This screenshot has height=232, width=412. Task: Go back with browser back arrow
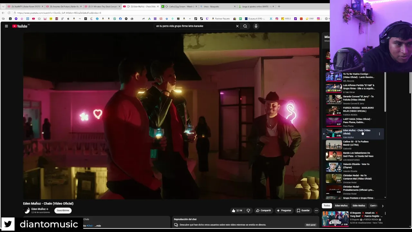(3, 13)
